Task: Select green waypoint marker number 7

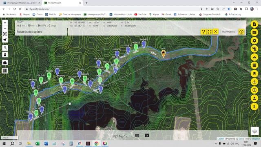Action: (x=107, y=67)
